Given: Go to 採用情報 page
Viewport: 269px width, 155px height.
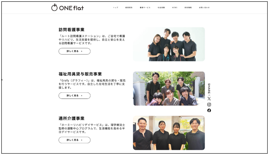Looking at the screenshot, I should coord(188,8).
